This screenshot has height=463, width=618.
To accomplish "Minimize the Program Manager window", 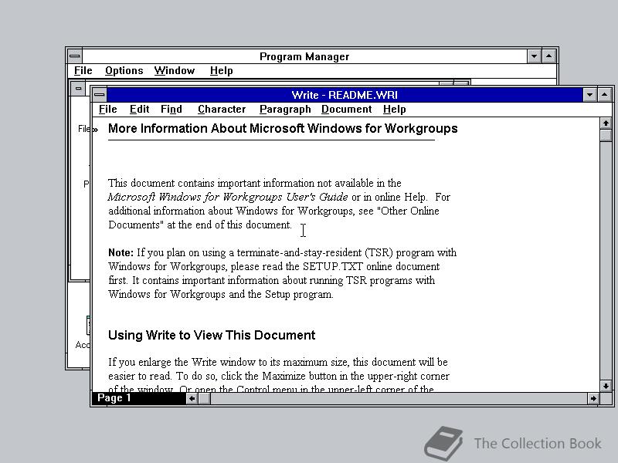I will point(534,56).
